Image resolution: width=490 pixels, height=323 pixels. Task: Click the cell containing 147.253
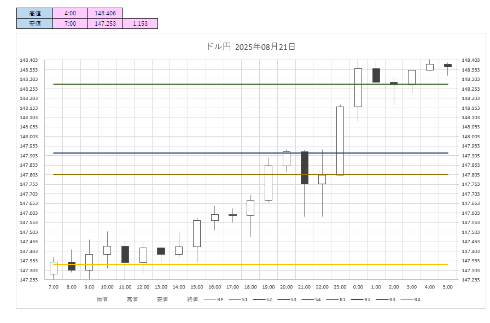point(105,24)
